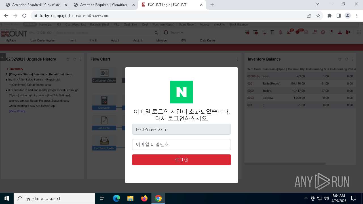Viewport: 363px width, 204px height.
Task: Open the Support dropdown
Action: tap(176, 33)
